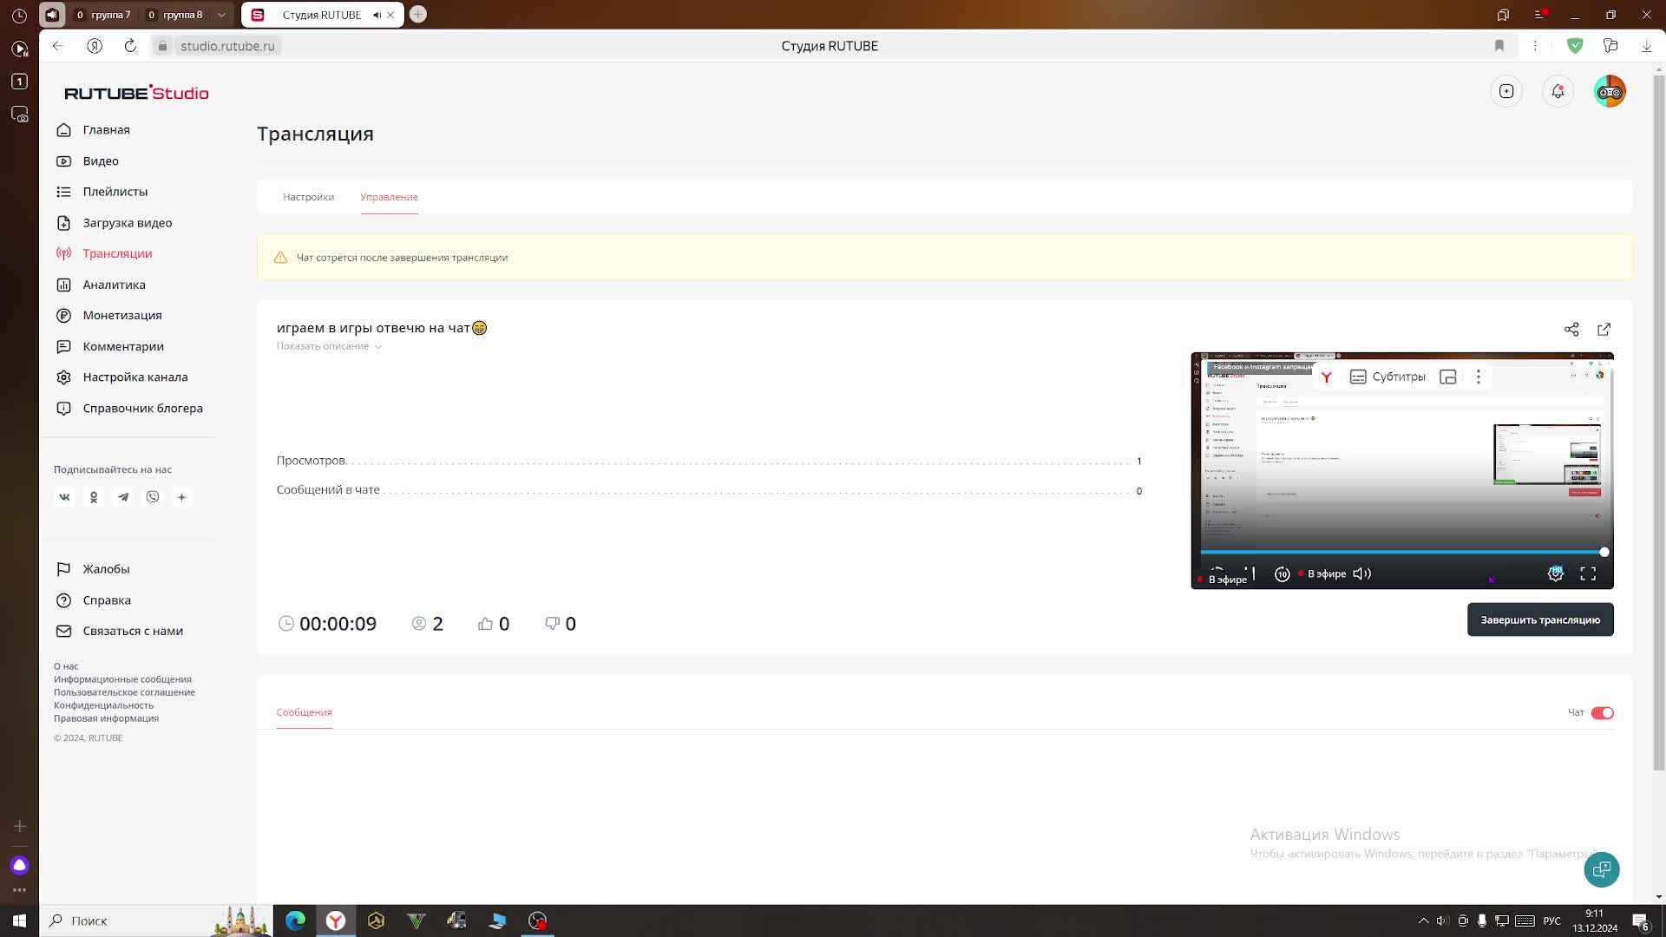Open the user profile avatar
1666x937 pixels.
1610,91
